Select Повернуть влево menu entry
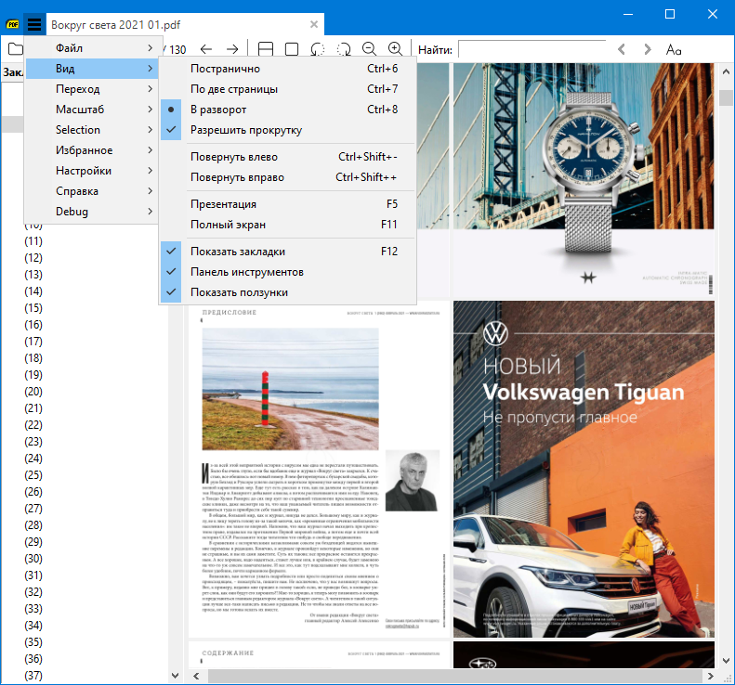Viewport: 735px width, 685px height. click(287, 157)
